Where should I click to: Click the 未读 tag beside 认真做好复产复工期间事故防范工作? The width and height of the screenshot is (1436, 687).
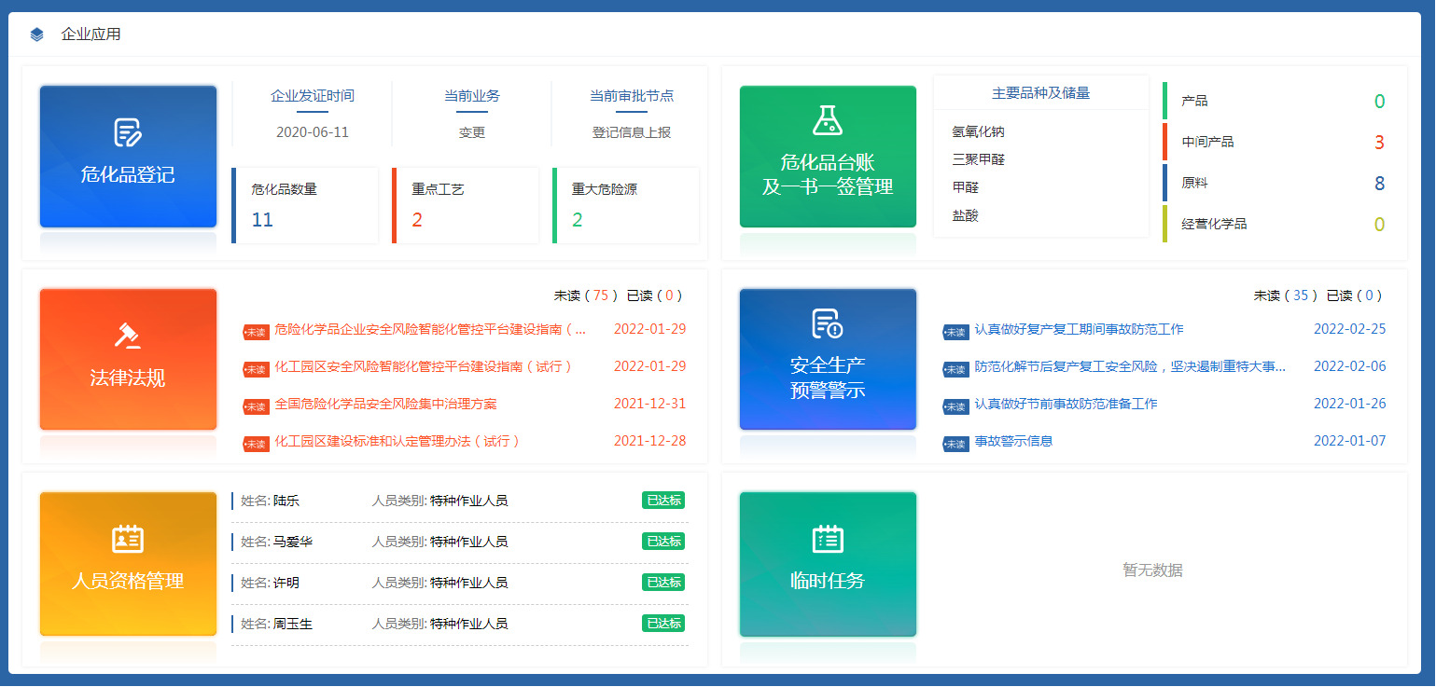click(955, 332)
